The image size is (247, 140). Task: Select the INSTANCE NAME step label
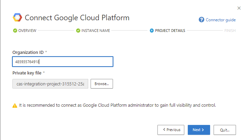click(x=95, y=31)
